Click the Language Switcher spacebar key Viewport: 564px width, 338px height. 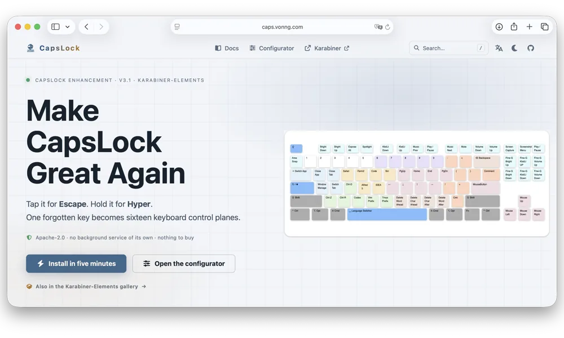[387, 215]
